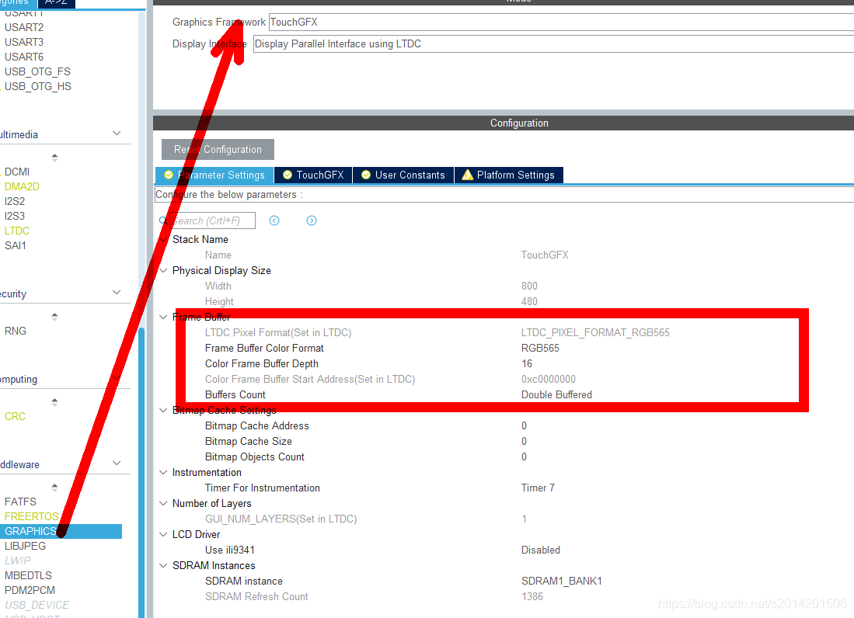This screenshot has height=618, width=854.
Task: Click Parameter Settings check icon
Action: pos(169,175)
